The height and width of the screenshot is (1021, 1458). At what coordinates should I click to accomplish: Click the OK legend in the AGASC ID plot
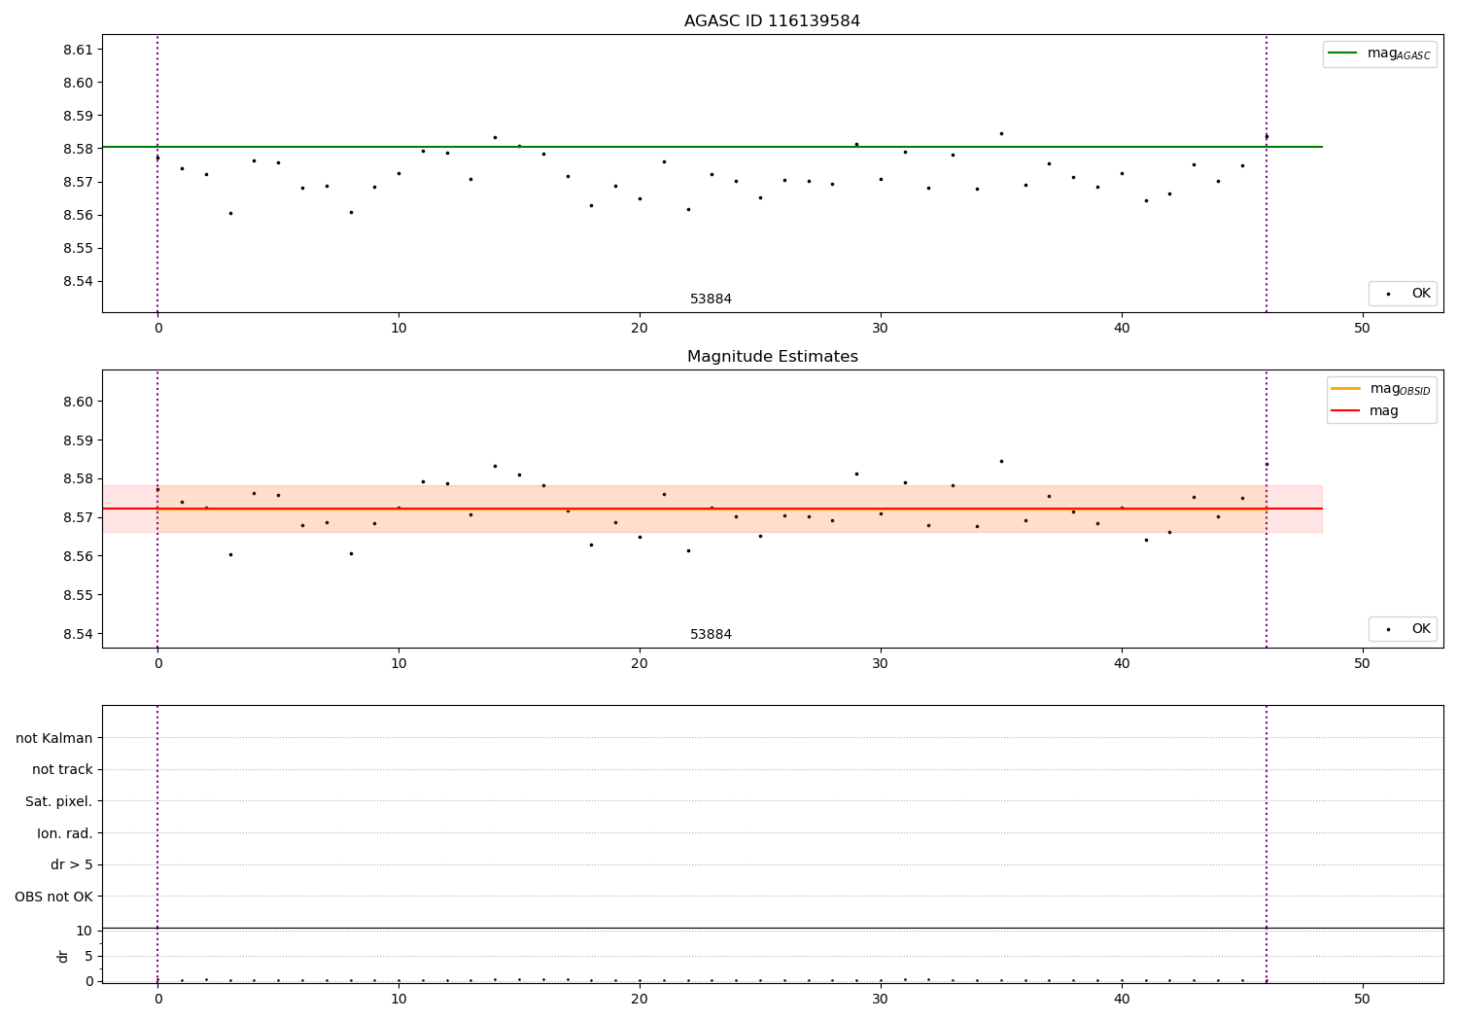click(x=1403, y=294)
